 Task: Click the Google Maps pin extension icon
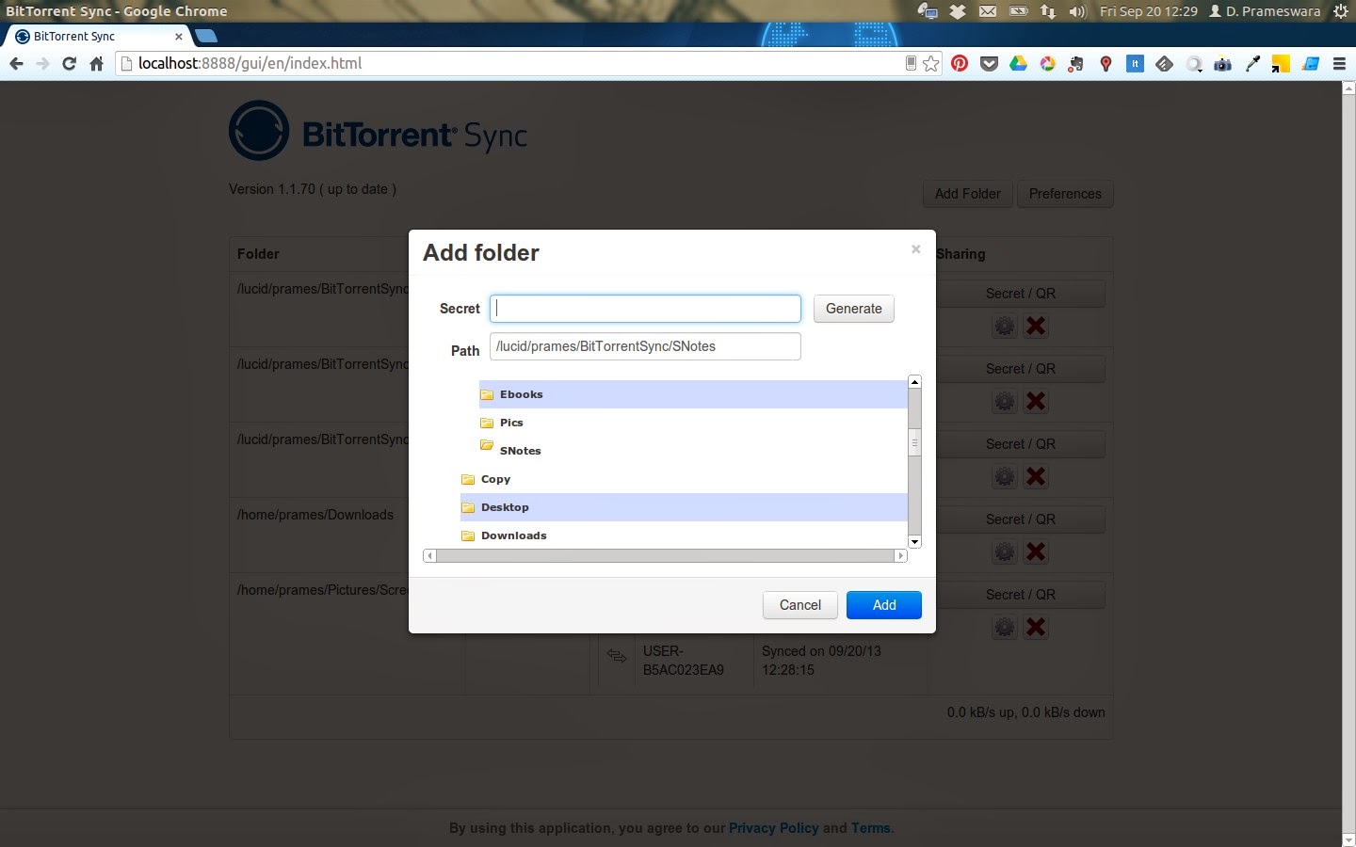[1106, 64]
